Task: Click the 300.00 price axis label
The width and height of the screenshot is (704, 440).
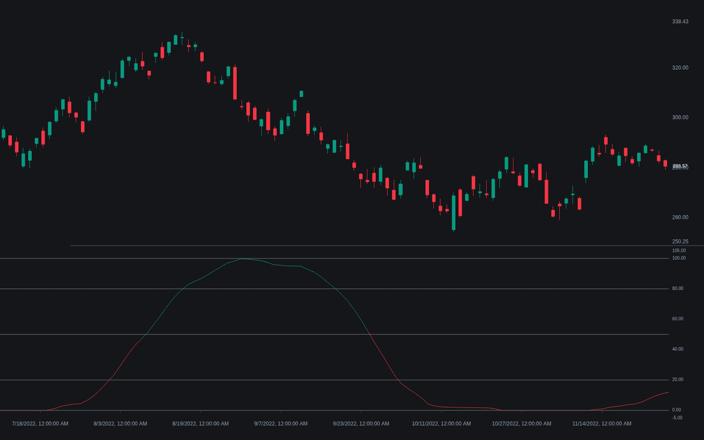Action: pyautogui.click(x=680, y=118)
